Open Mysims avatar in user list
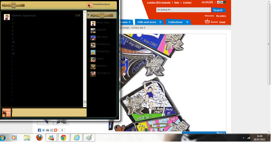Image resolution: width=274 pixels, height=154 pixels. 93,59
